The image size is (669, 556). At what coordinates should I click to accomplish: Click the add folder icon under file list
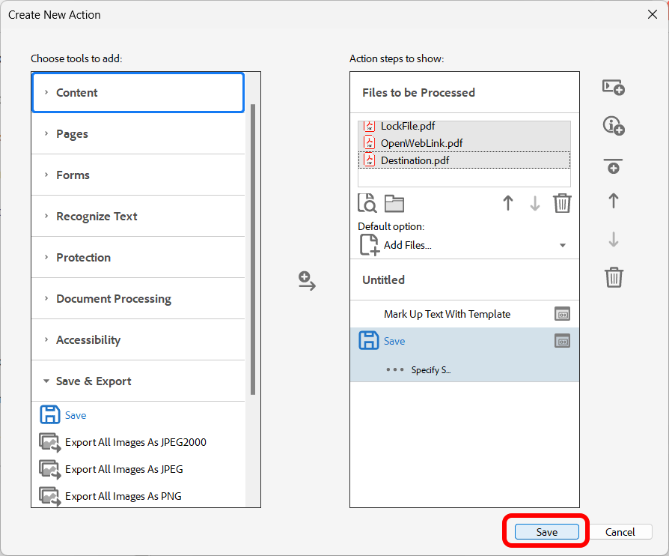[394, 203]
